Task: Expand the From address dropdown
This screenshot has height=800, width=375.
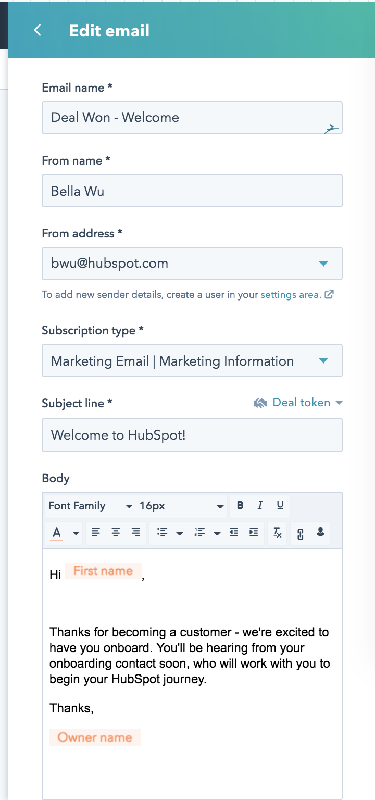Action: [x=192, y=264]
